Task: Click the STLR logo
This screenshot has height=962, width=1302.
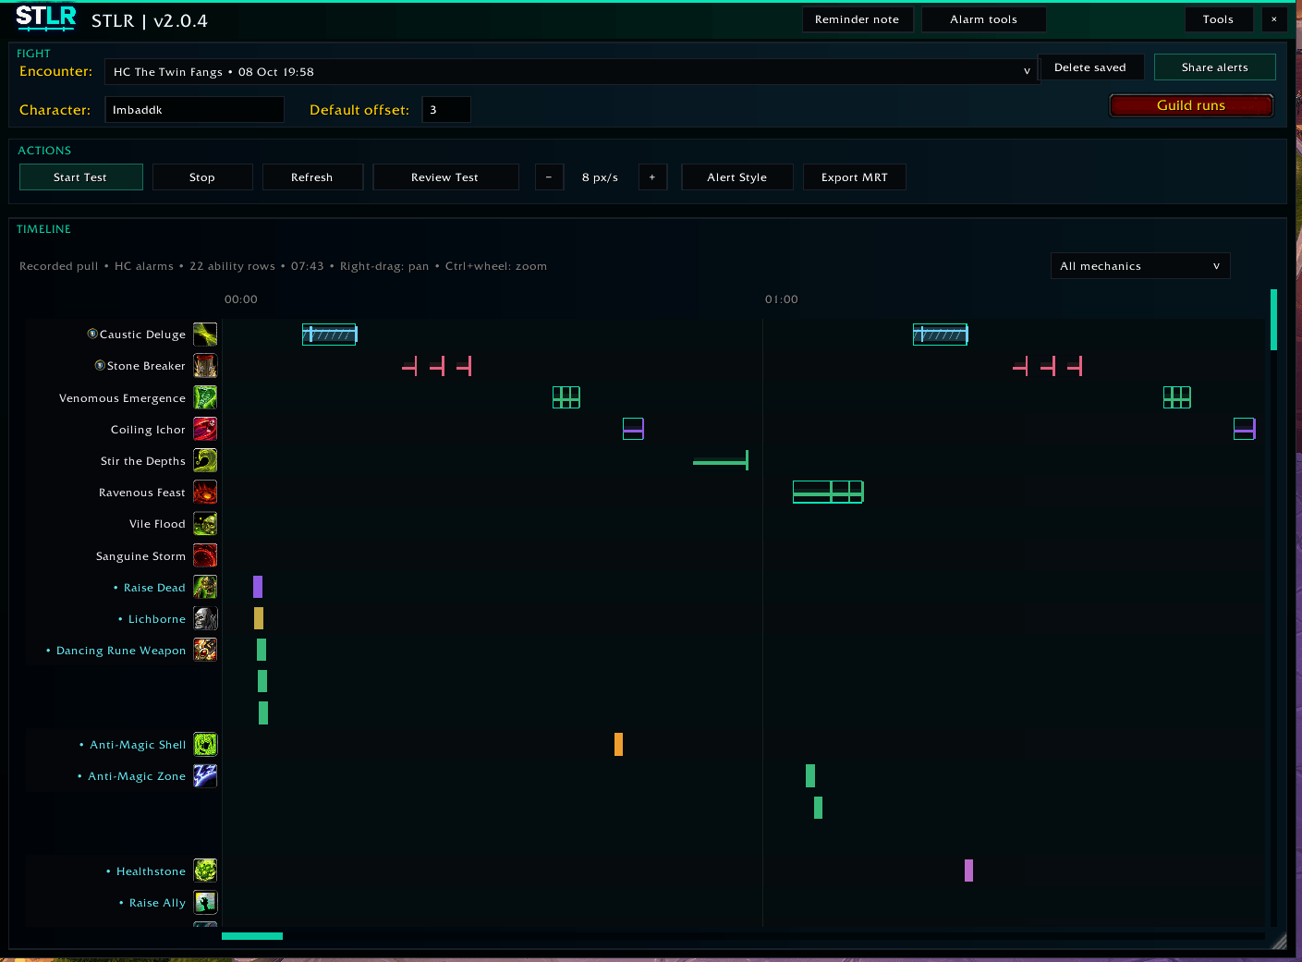Action: click(x=46, y=18)
